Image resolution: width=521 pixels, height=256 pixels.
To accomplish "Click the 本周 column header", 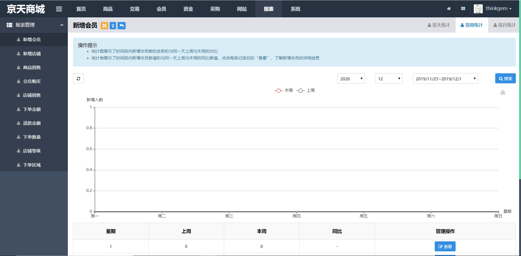I will click(x=262, y=231).
